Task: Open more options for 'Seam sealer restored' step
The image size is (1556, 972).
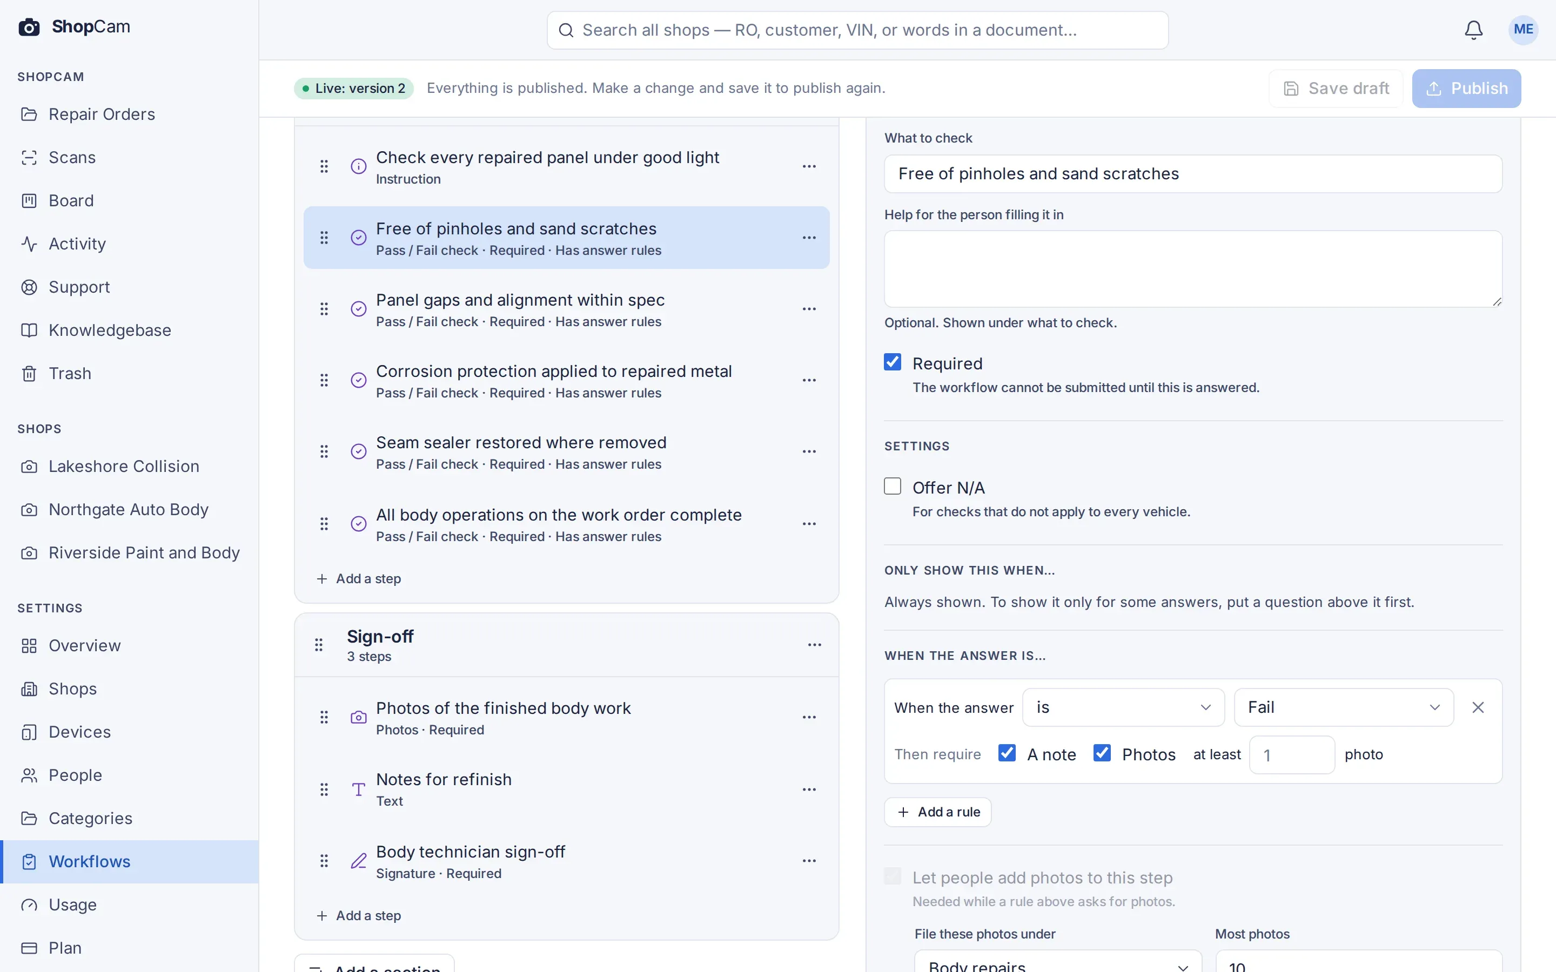Action: coord(809,452)
